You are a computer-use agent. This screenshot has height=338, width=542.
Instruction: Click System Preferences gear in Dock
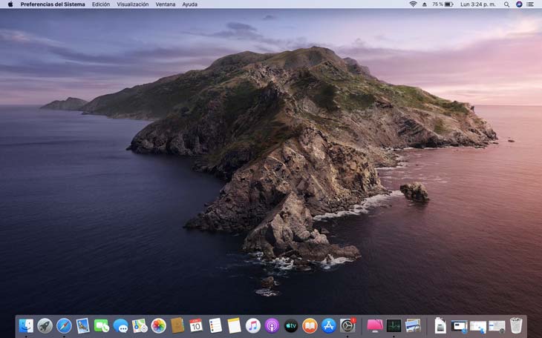coord(347,325)
